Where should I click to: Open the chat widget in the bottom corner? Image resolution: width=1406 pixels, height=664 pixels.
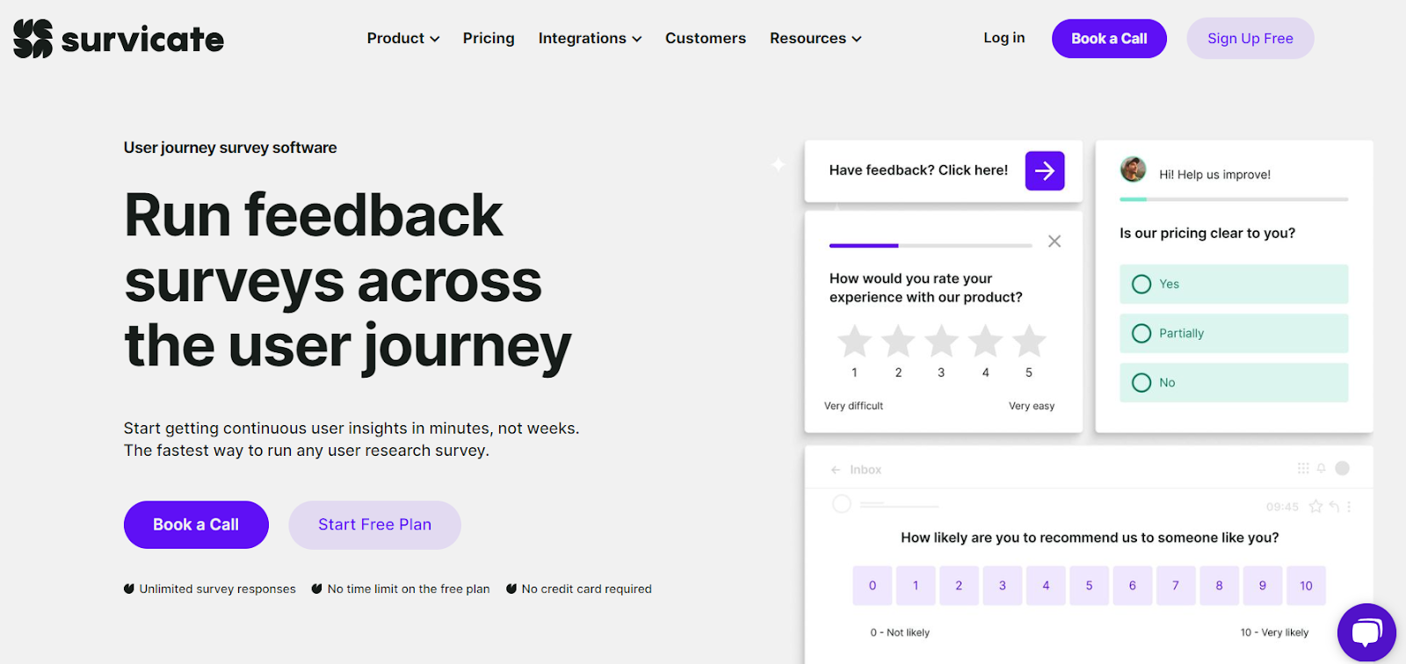[1366, 632]
